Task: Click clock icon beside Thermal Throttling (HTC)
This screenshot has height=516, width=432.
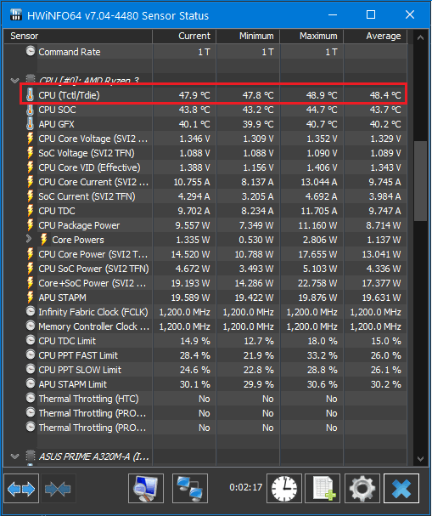Action: (x=31, y=398)
